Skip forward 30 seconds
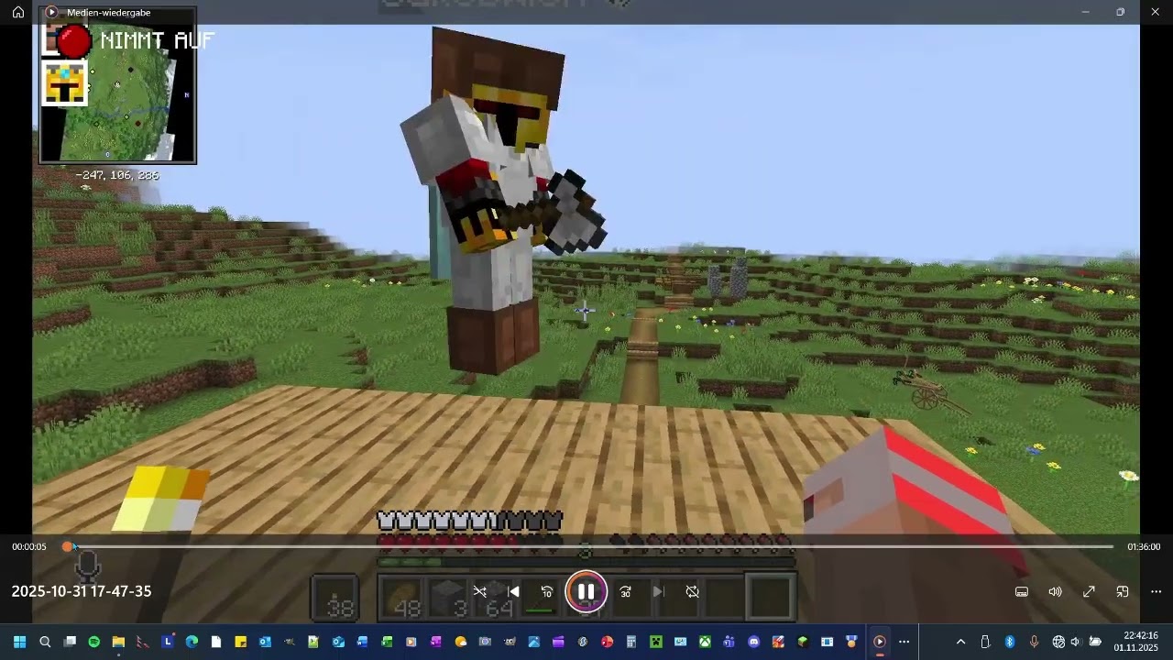 pos(625,591)
